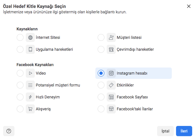Click the 'Müşteri listesi' label text
Image resolution: width=195 pixels, height=137 pixels.
coord(129,37)
